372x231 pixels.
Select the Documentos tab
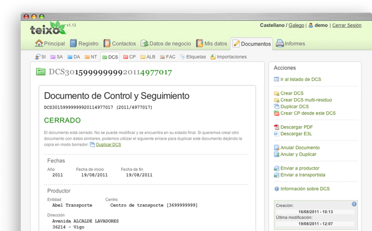tap(251, 44)
